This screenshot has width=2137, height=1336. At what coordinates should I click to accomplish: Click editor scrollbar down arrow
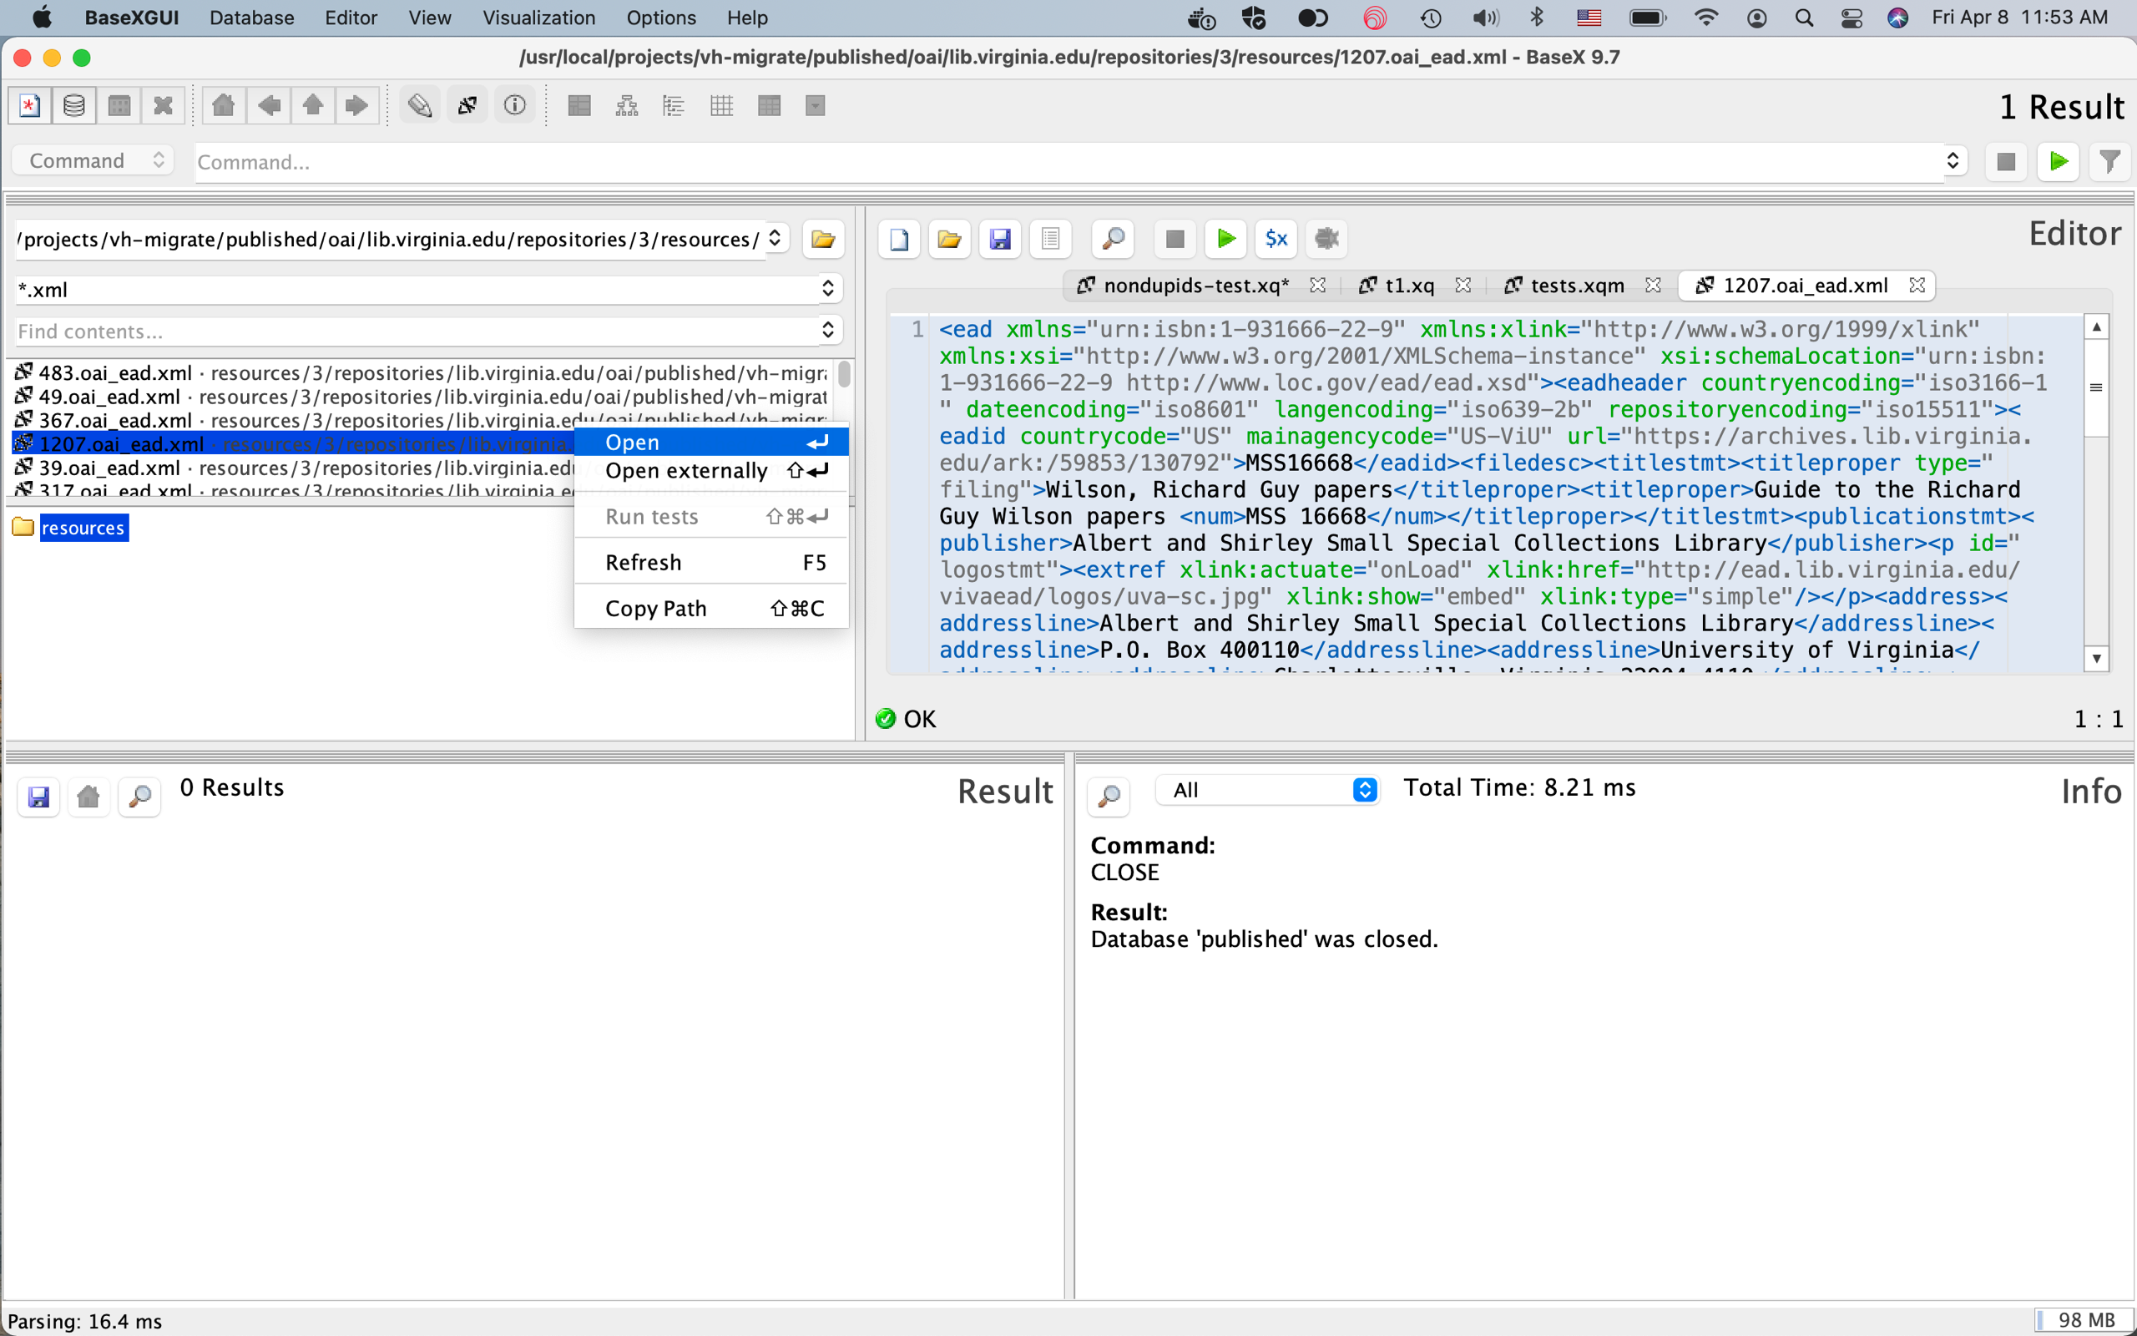(x=2096, y=659)
